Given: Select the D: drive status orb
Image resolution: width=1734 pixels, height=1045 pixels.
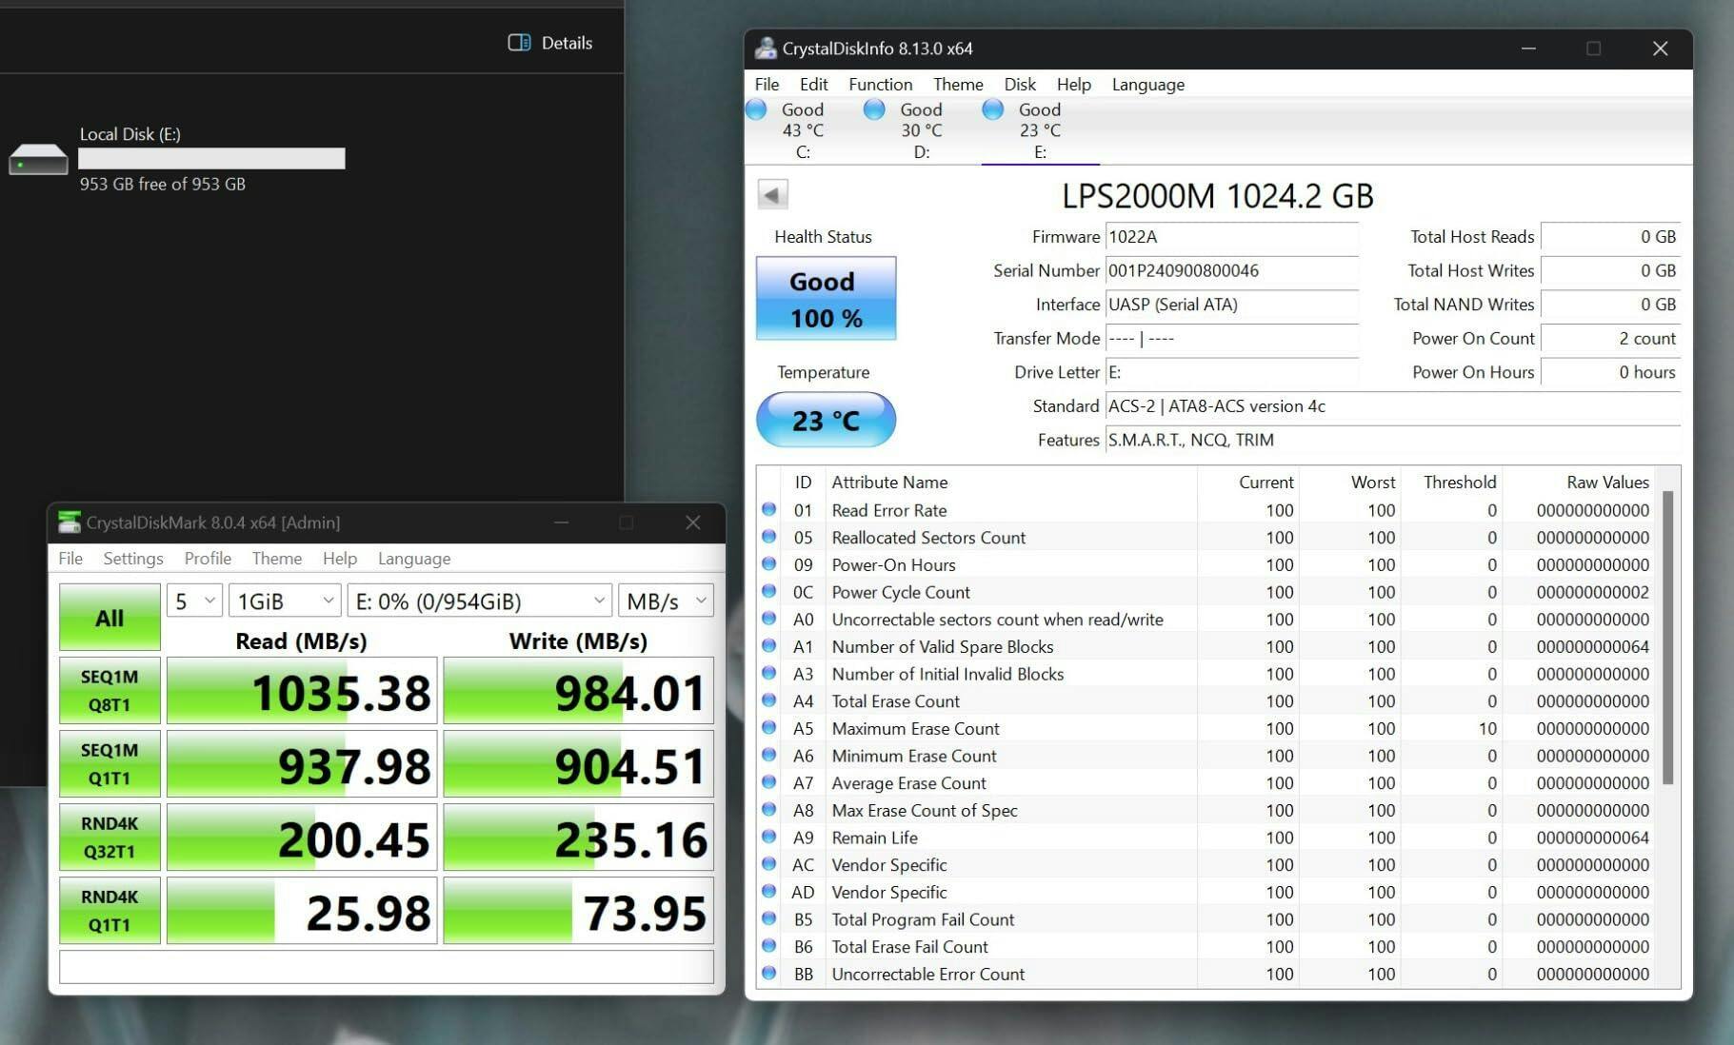Looking at the screenshot, I should [874, 109].
